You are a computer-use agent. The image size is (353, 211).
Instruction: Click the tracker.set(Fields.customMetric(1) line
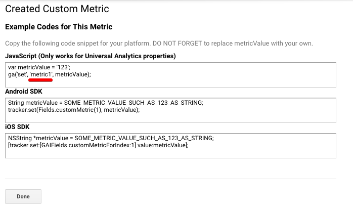(x=74, y=110)
